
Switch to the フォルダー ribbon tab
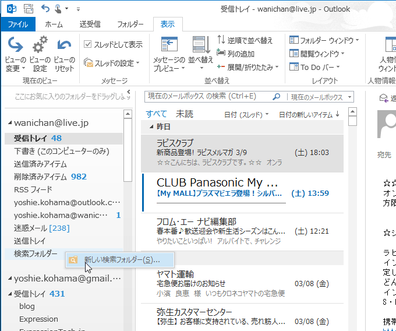(130, 24)
